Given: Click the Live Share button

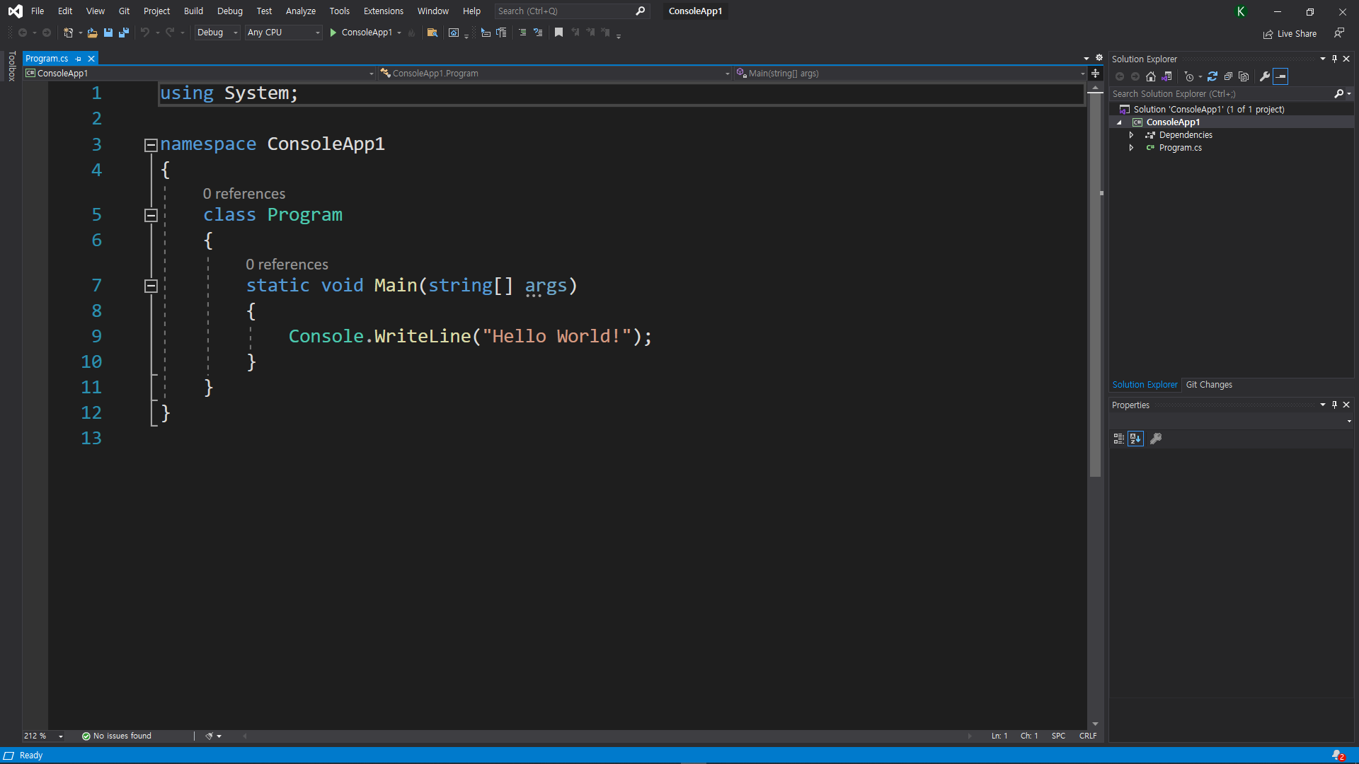Looking at the screenshot, I should [1290, 33].
